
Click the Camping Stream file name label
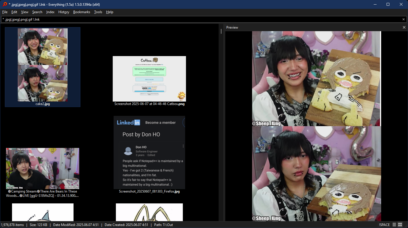43,193
